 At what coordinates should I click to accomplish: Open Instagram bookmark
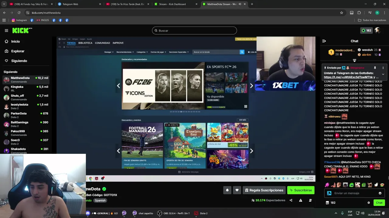[19, 20]
